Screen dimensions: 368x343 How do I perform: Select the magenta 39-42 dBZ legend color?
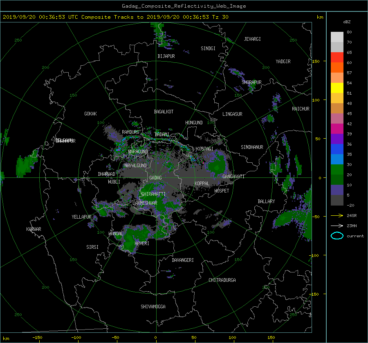coord(337,128)
